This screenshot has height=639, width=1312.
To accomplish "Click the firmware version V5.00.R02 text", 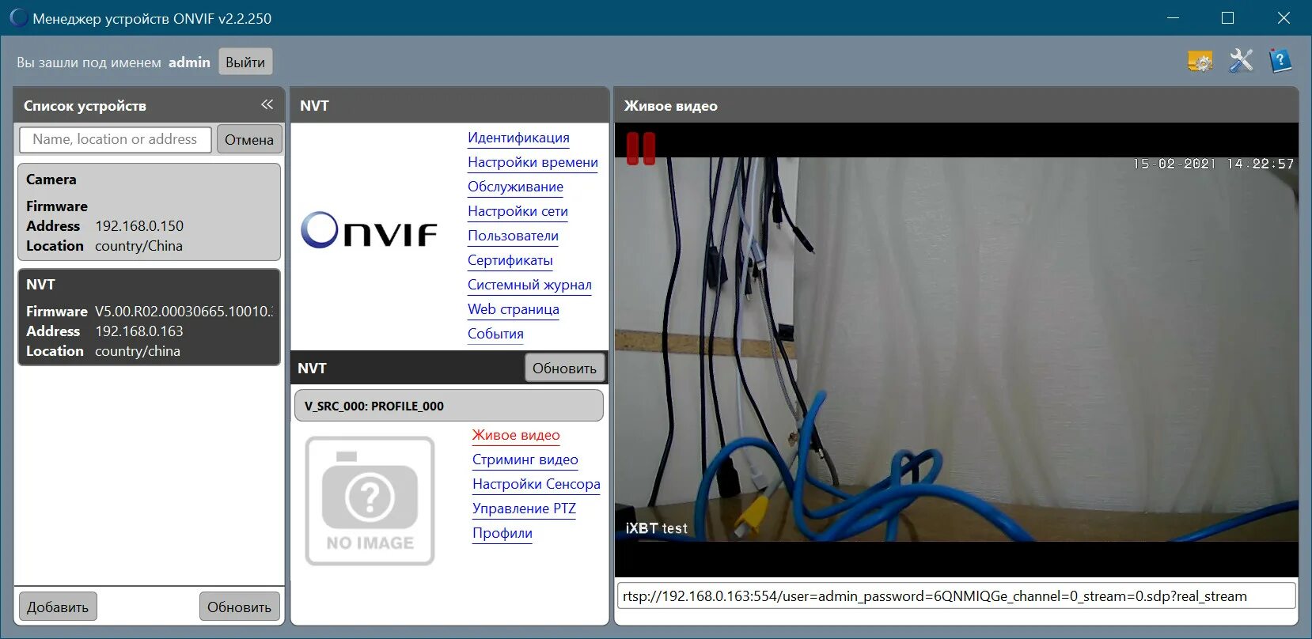I will pyautogui.click(x=183, y=311).
